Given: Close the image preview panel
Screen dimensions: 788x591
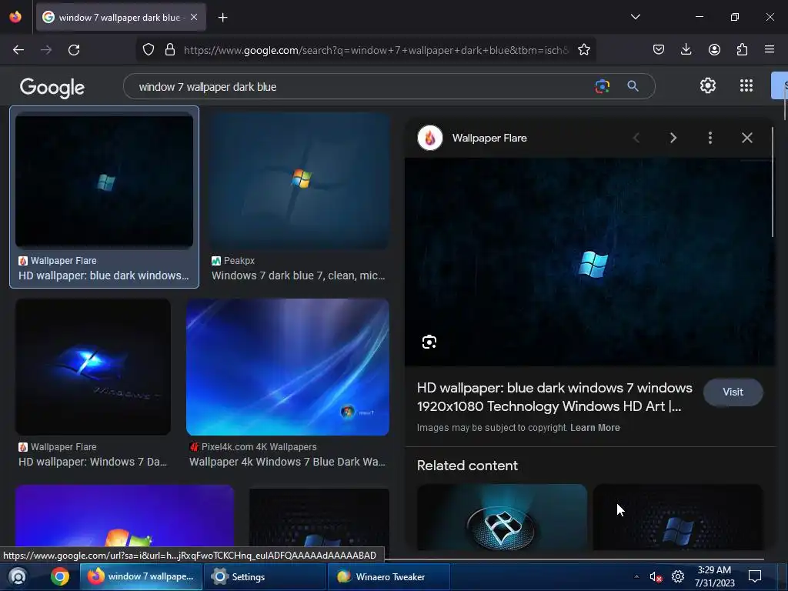Looking at the screenshot, I should point(746,138).
